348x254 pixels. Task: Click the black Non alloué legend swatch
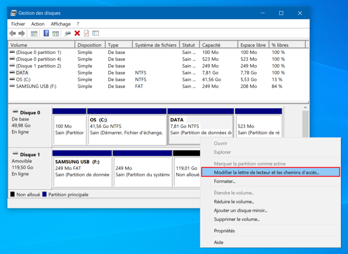pyautogui.click(x=13, y=195)
